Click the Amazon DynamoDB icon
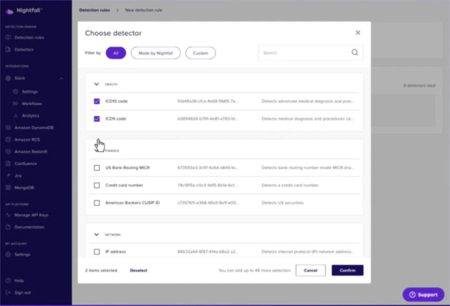 [x=8, y=127]
